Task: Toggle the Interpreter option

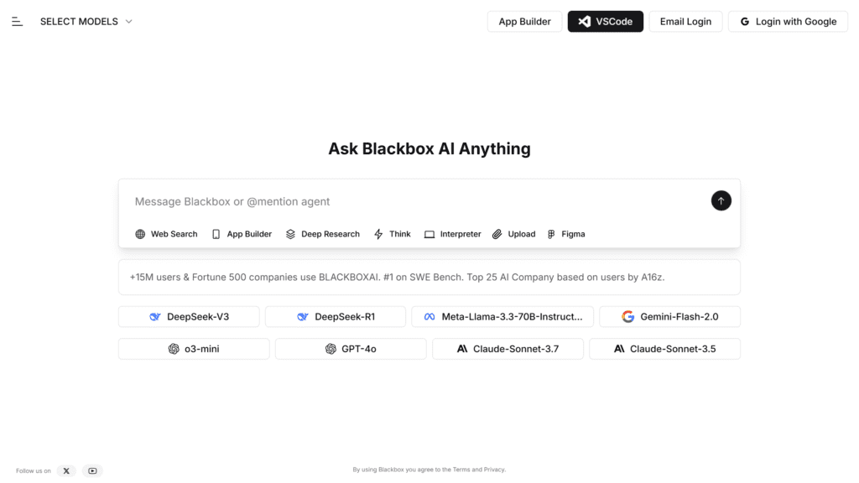Action: pyautogui.click(x=452, y=234)
